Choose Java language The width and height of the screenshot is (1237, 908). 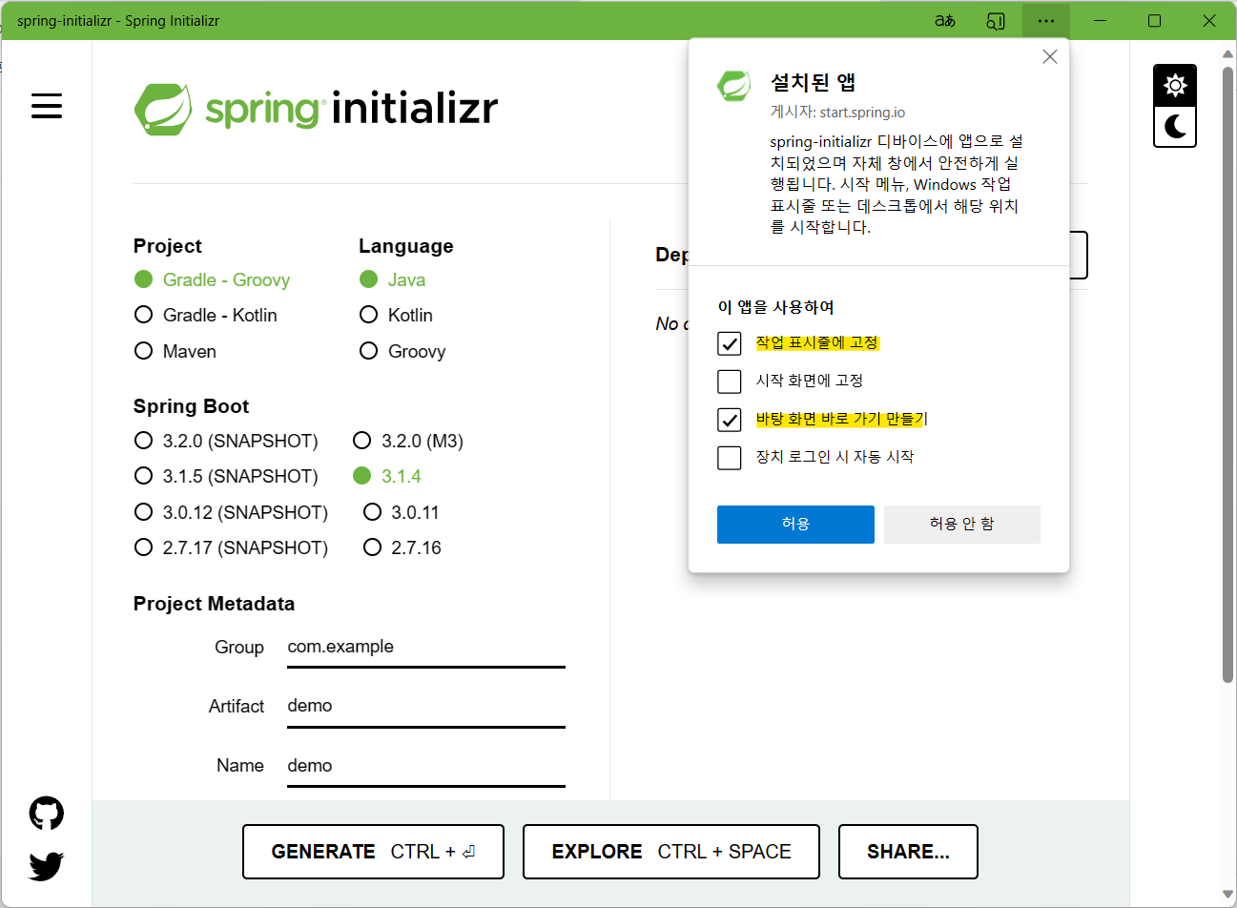[x=393, y=279]
